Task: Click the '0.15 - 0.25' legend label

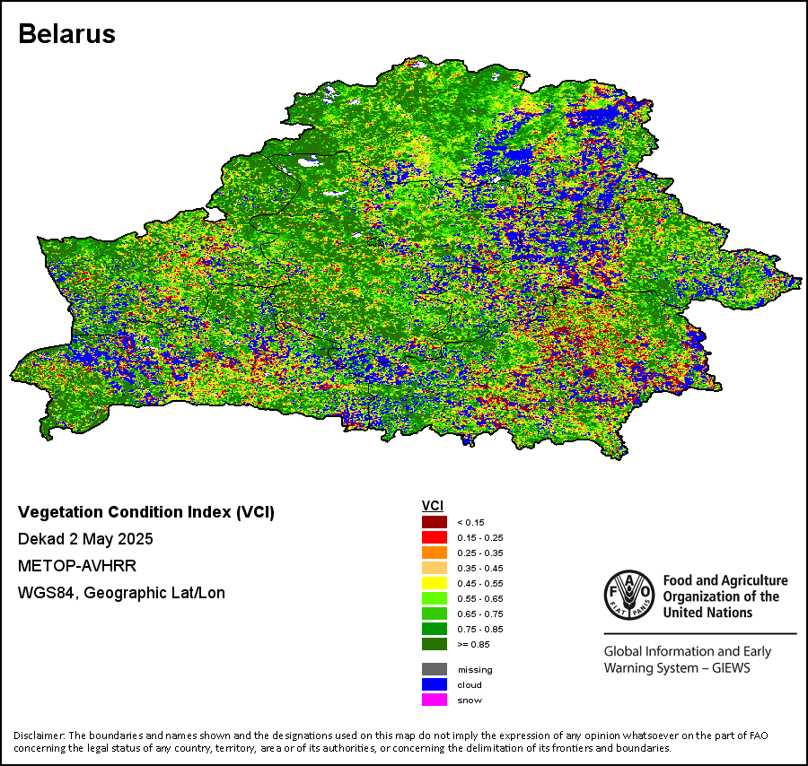Action: [x=480, y=537]
